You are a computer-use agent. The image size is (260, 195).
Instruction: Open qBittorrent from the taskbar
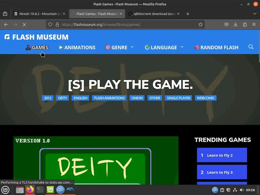point(60,190)
